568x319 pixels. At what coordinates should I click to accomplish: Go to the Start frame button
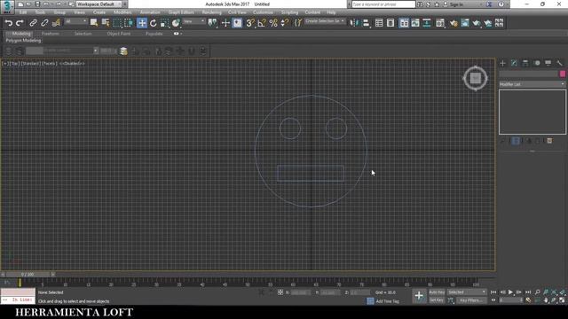coord(493,292)
